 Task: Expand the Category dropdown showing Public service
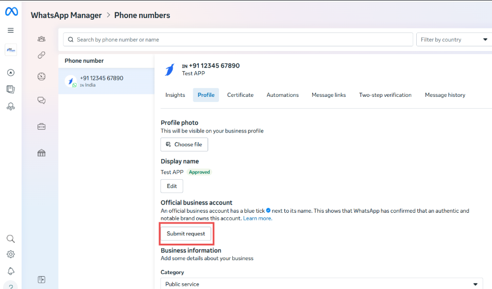pyautogui.click(x=321, y=284)
